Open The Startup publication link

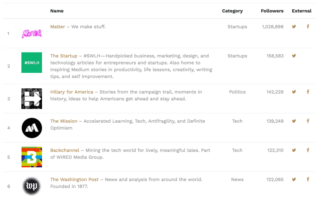click(x=64, y=56)
